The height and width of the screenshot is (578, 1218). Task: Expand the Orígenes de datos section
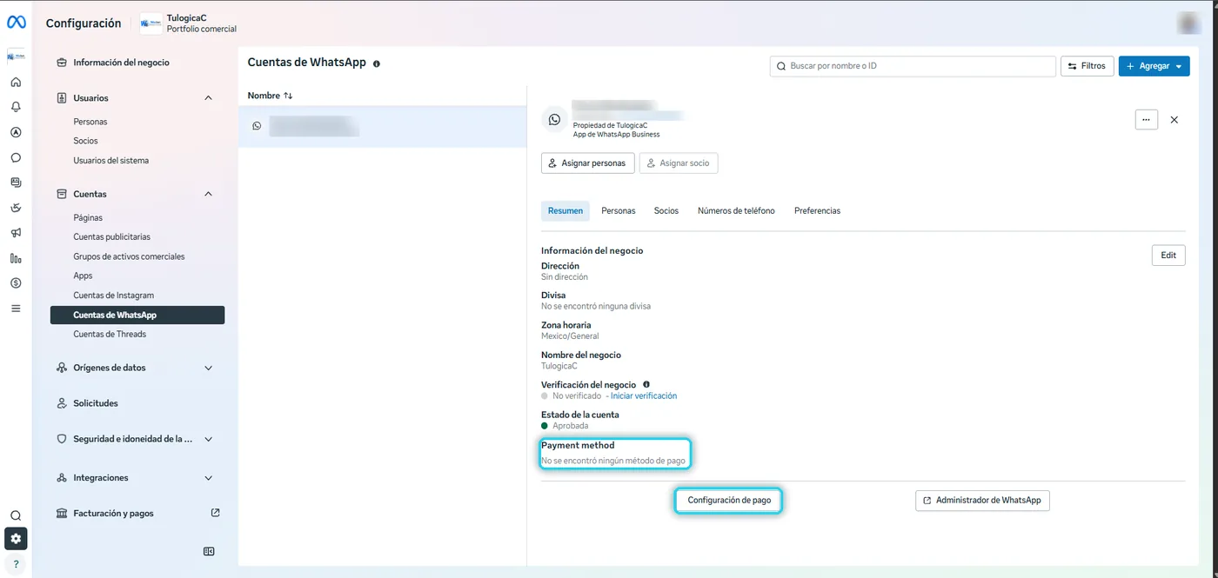[x=208, y=368]
